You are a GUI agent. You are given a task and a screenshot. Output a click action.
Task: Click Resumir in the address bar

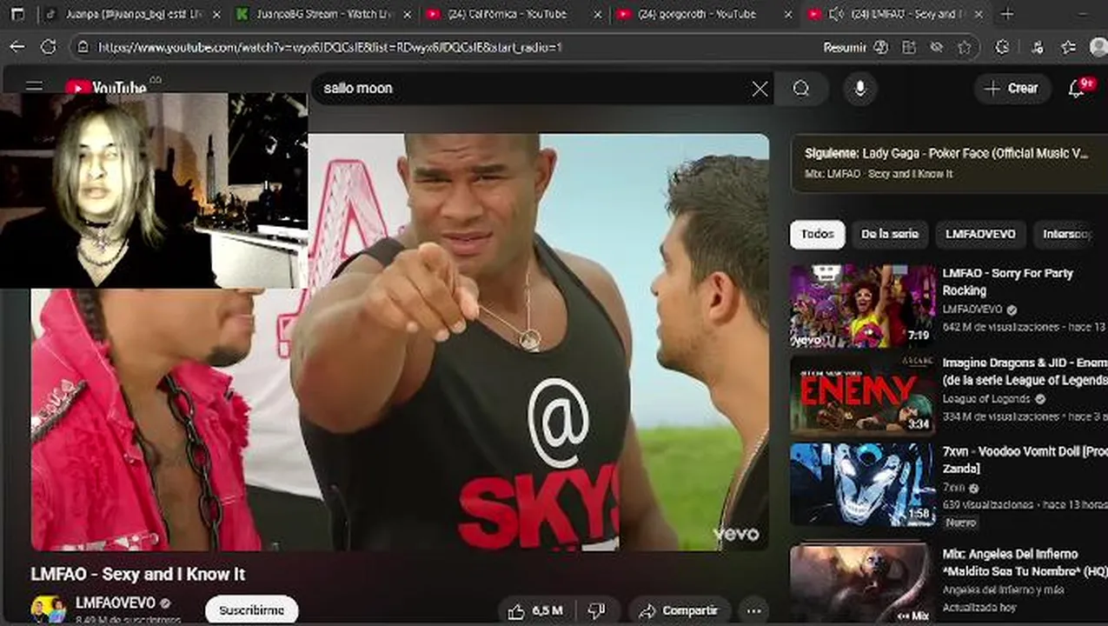point(845,47)
